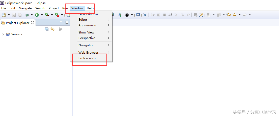Toggle Link with Editor icon
The width and height of the screenshot is (279, 116).
[x=52, y=29]
